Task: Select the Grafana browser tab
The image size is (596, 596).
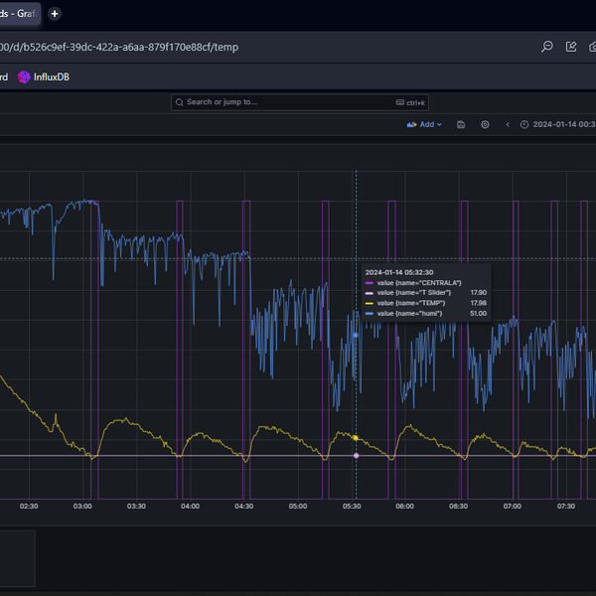Action: (18, 14)
